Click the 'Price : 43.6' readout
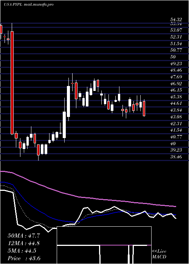The height and width of the screenshot is (264, 189). click(x=24, y=258)
